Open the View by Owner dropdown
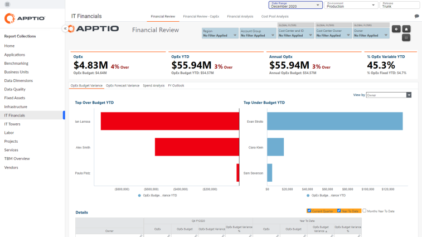 click(389, 95)
